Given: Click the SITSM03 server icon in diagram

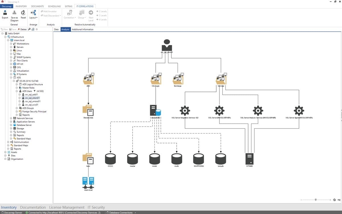Looking at the screenshot, I should pyautogui.click(x=249, y=159).
